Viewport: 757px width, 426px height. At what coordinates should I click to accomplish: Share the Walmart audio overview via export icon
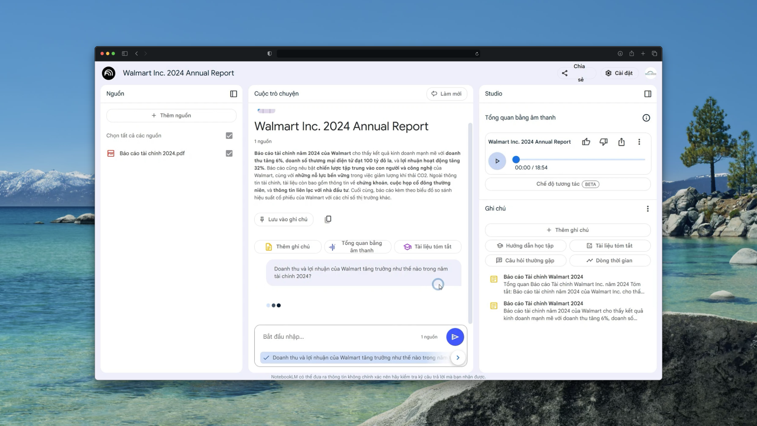pyautogui.click(x=621, y=142)
